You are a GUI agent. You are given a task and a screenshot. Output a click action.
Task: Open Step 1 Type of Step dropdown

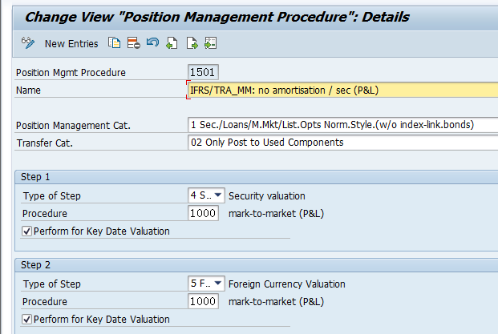click(x=218, y=195)
